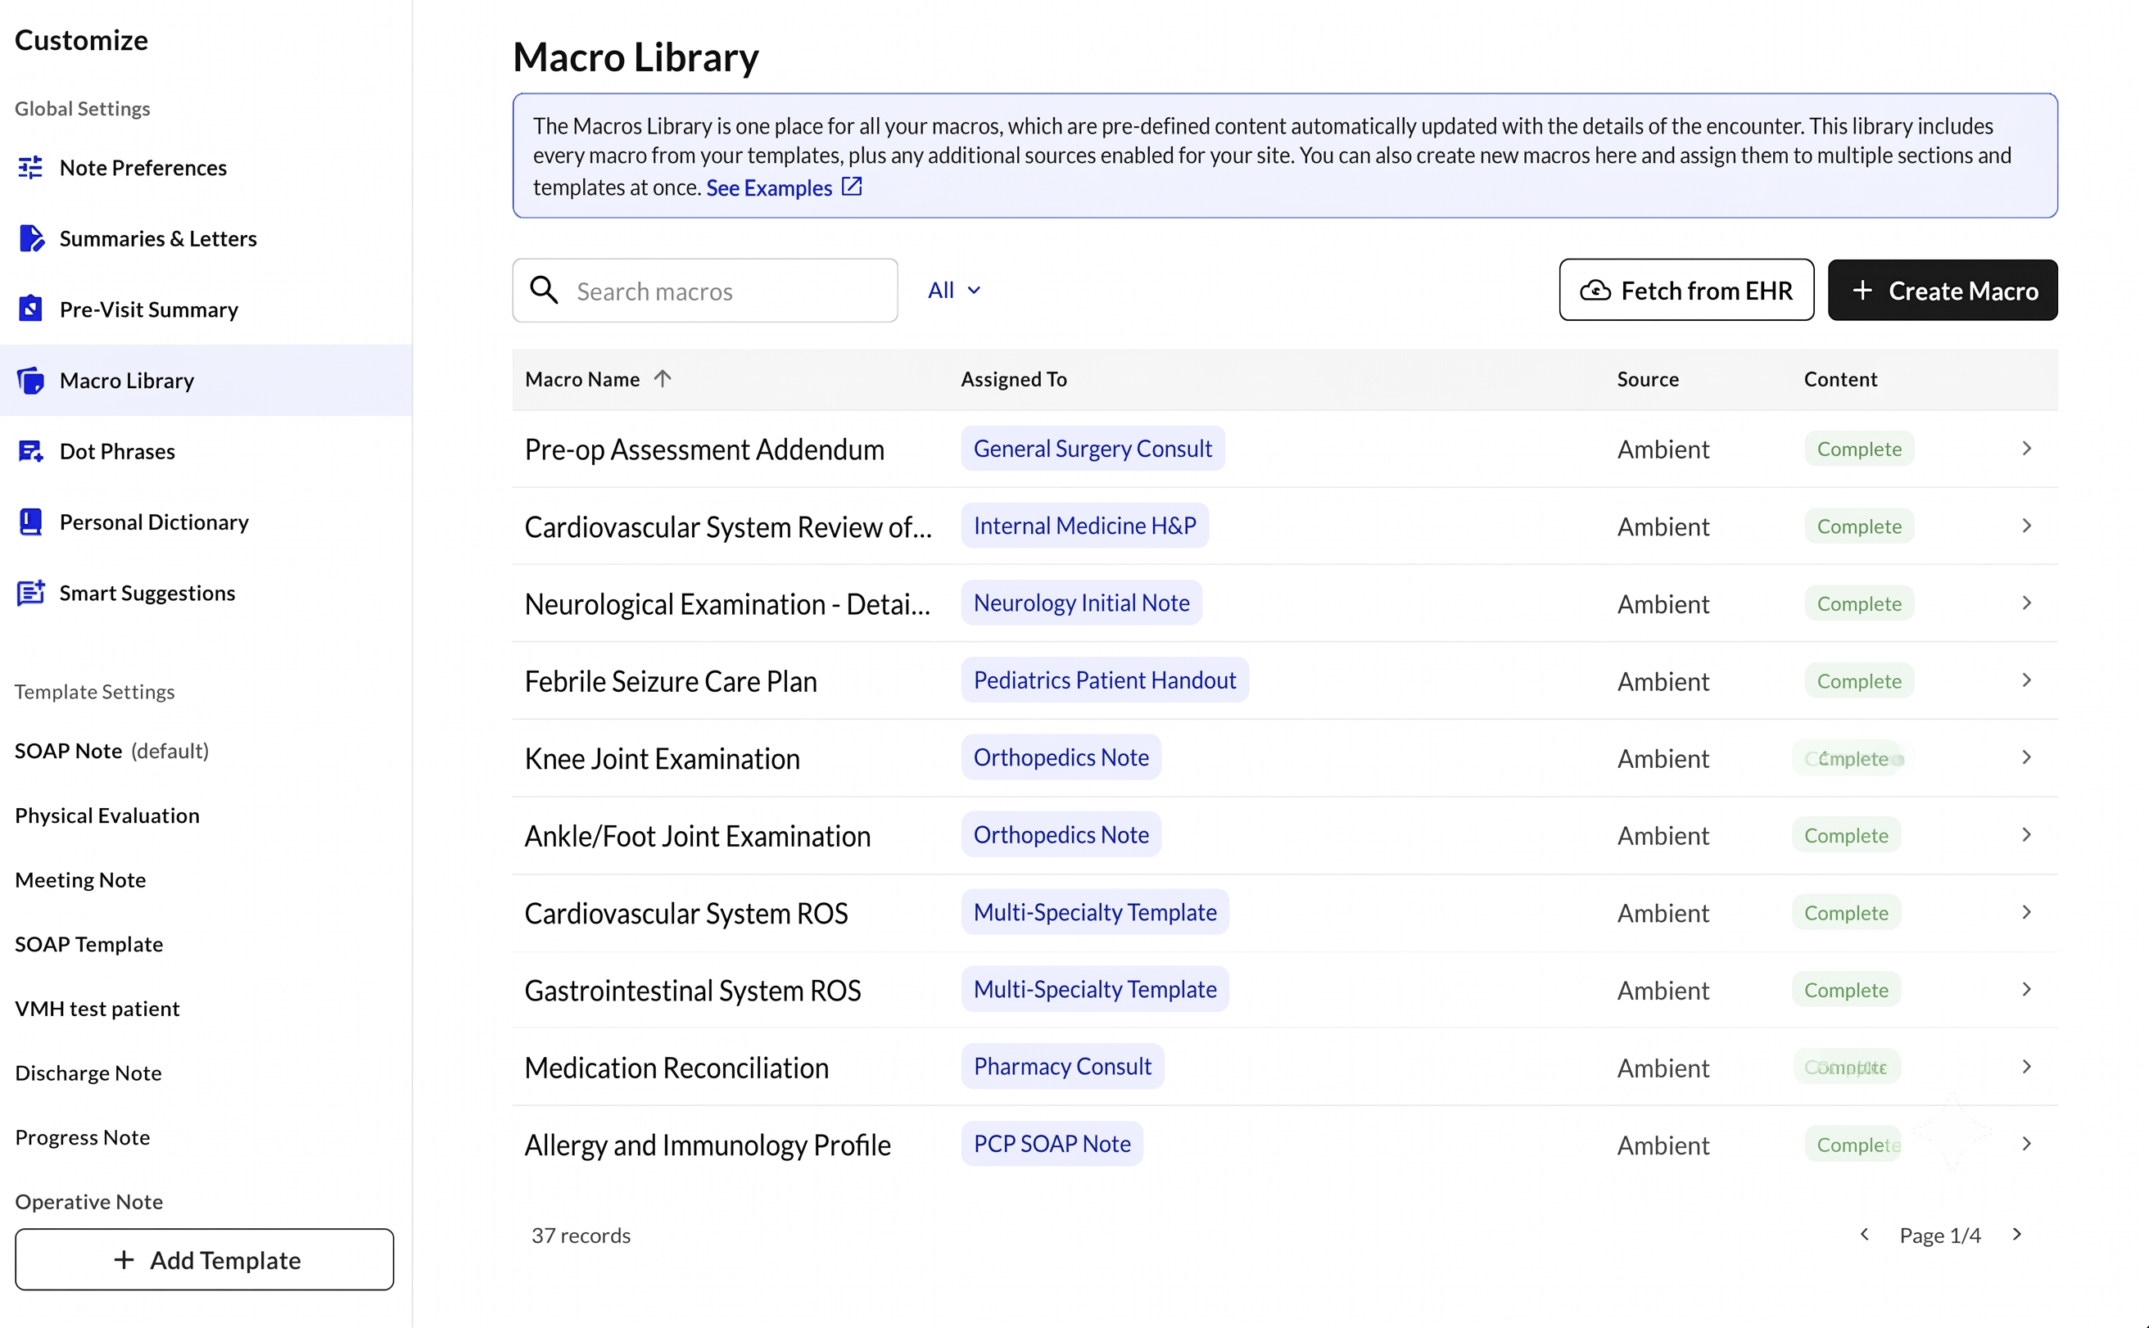Click Febrile Seizure Care Plan name

[x=671, y=681]
